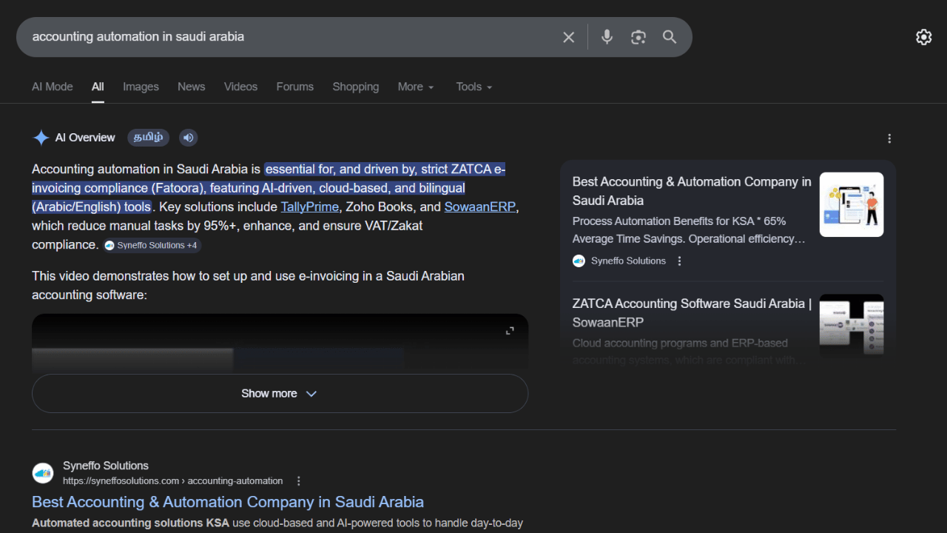The height and width of the screenshot is (533, 947).
Task: Listen to the AI Overview with the speaker icon
Action: click(x=188, y=137)
